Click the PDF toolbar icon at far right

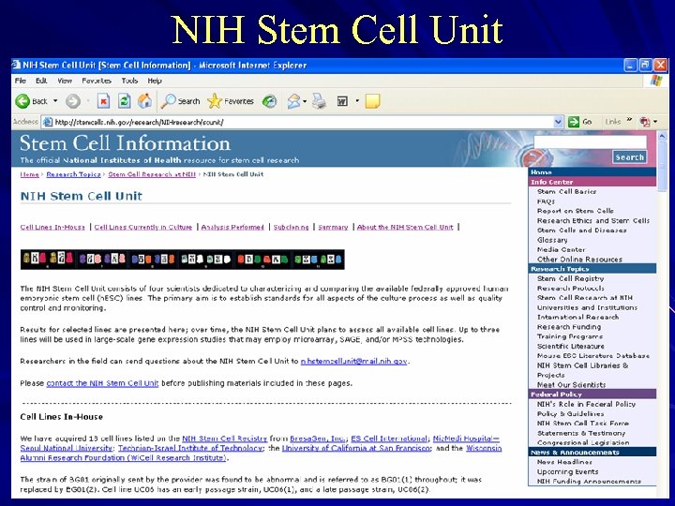click(645, 122)
